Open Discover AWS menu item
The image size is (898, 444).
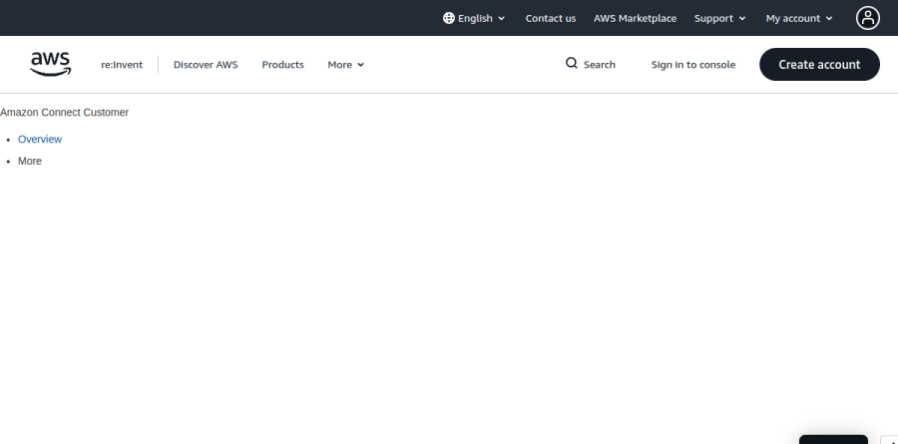pos(206,65)
